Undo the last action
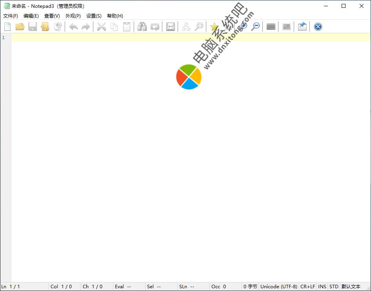371x291 pixels. [x=73, y=27]
